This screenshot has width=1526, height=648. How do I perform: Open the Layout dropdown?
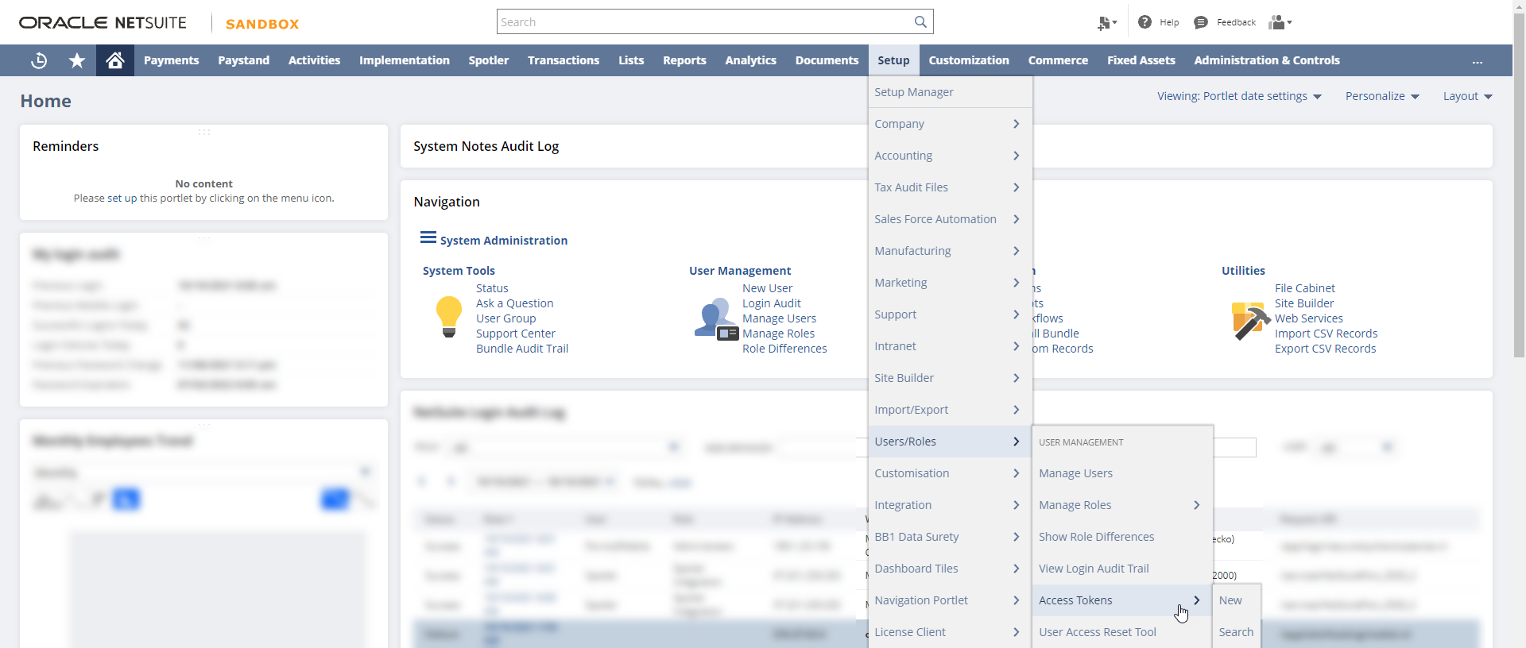(x=1468, y=96)
